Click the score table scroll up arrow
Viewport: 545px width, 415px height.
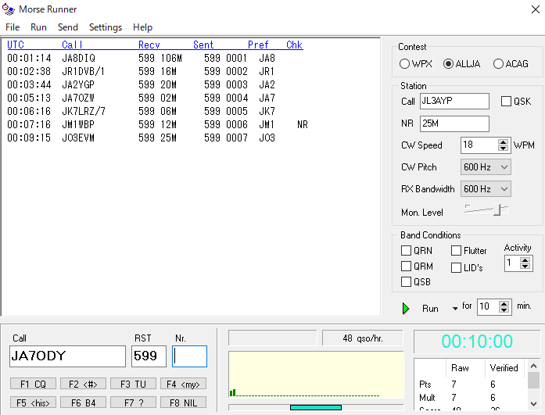pyautogui.click(x=533, y=366)
